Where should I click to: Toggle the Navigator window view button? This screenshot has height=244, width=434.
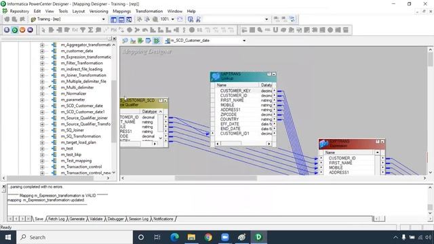tap(113, 20)
